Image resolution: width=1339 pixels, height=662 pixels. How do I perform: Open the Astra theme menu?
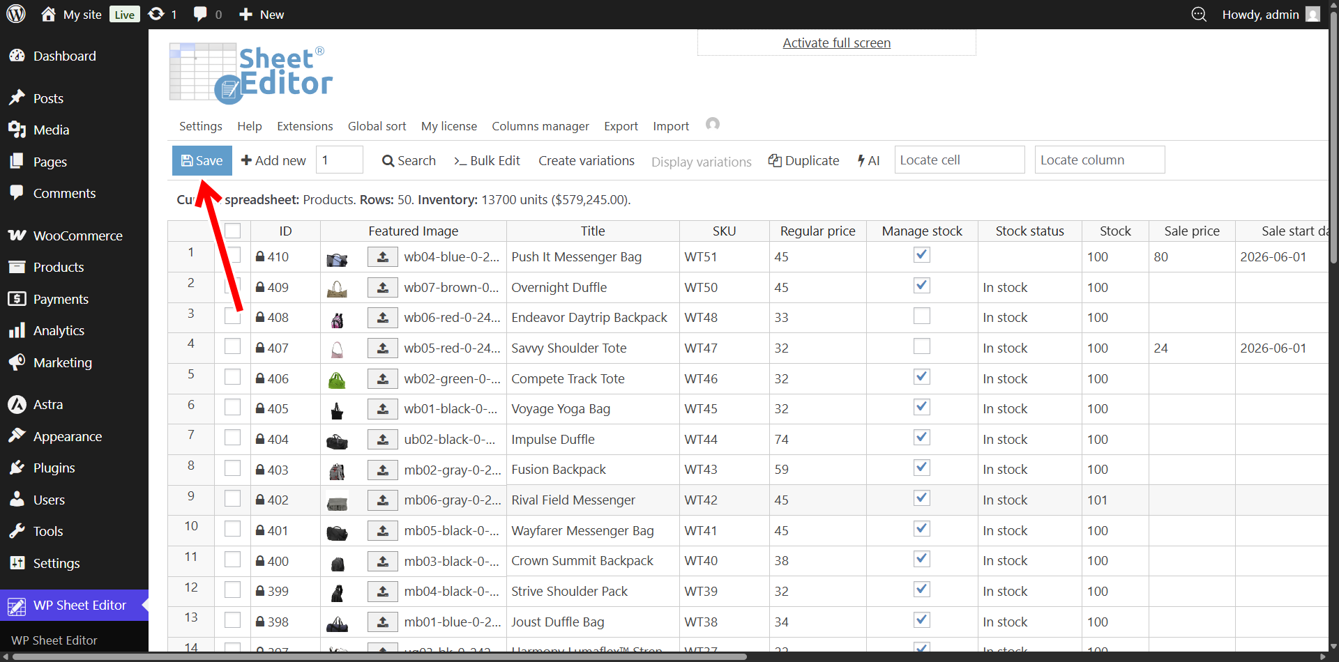coord(47,404)
